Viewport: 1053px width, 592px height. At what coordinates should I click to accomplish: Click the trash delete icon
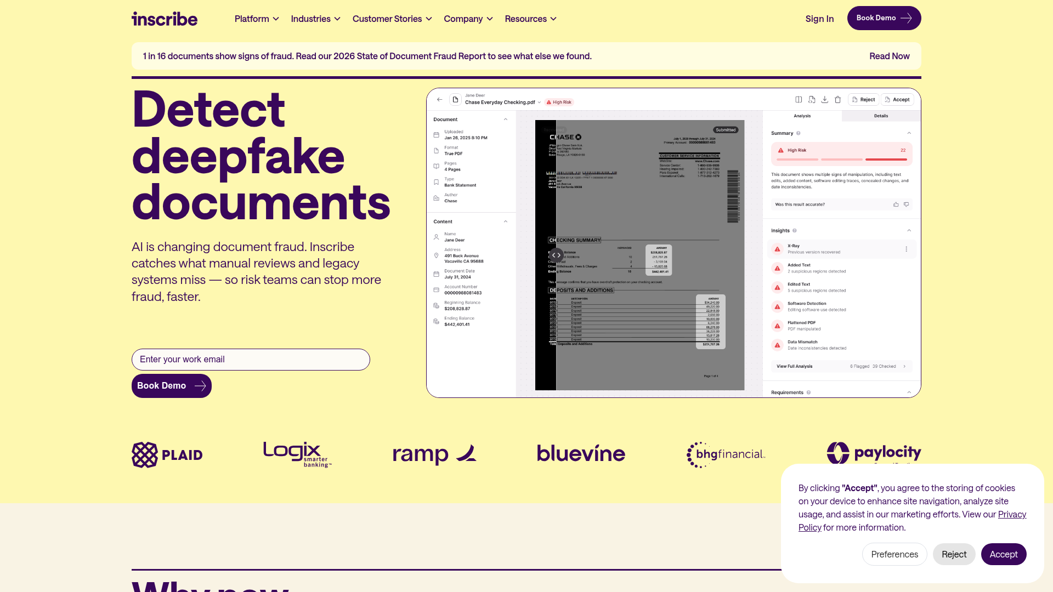[x=837, y=100]
